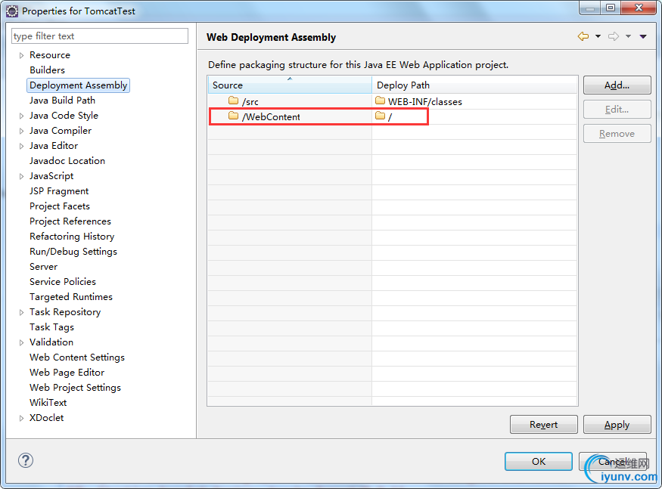Click the Apply button
662x489 pixels.
click(x=617, y=425)
